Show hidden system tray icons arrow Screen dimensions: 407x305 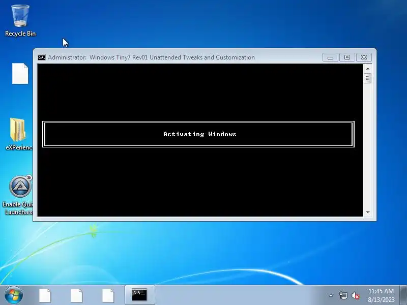(331, 295)
